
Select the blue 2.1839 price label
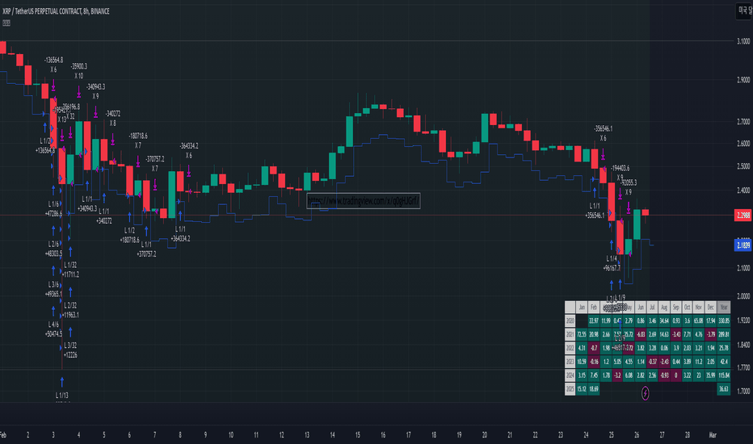(743, 245)
